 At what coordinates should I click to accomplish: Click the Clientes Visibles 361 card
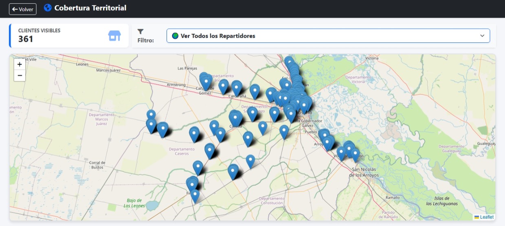pyautogui.click(x=69, y=36)
